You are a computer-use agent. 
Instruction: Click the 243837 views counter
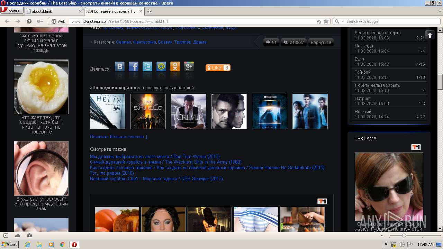(x=293, y=42)
